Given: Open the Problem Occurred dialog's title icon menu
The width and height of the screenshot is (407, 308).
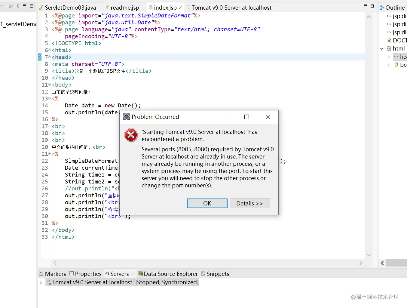Looking at the screenshot, I should (x=127, y=117).
